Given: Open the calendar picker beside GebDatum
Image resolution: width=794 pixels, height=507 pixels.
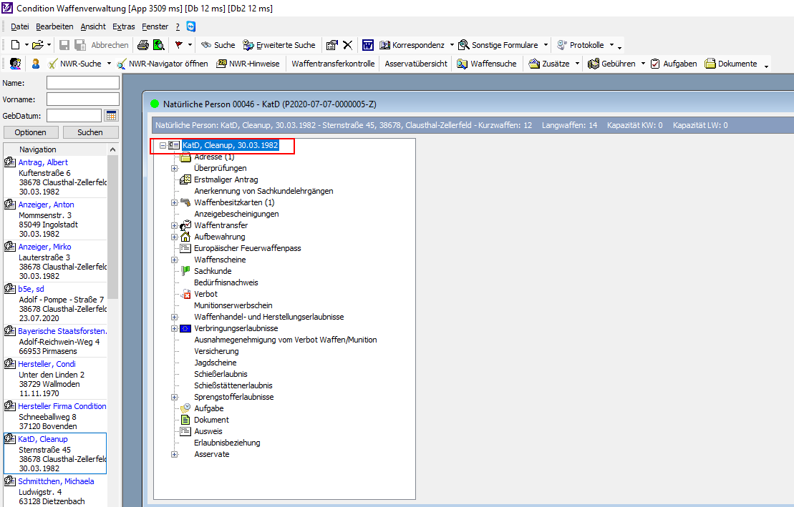Looking at the screenshot, I should (x=111, y=116).
